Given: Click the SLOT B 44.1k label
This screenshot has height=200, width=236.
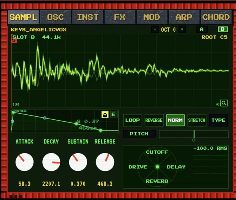Looking at the screenshot, I should (x=37, y=37).
